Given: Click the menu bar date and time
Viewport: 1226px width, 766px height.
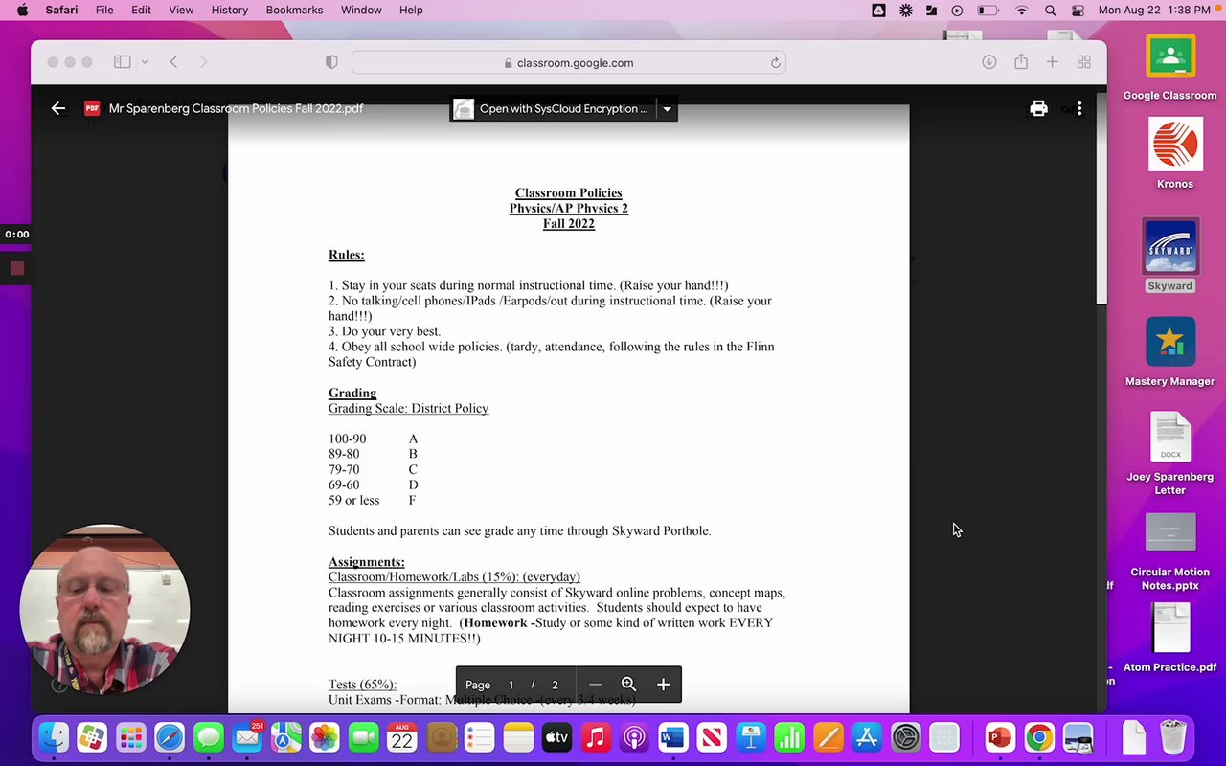Looking at the screenshot, I should 1154,10.
